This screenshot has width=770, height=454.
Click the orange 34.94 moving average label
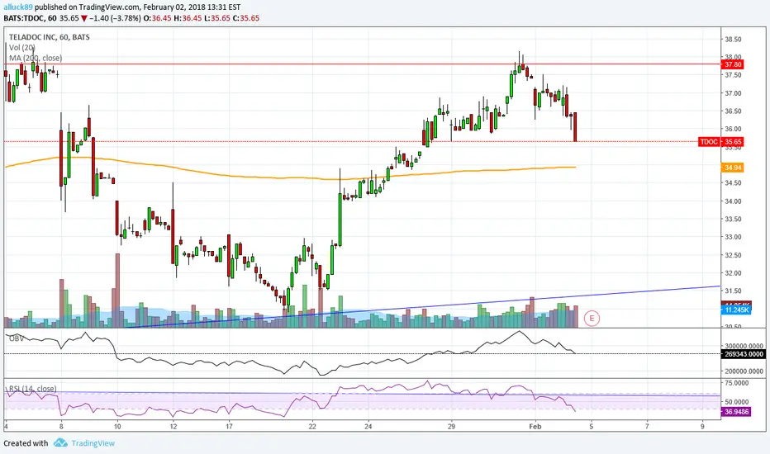tap(733, 168)
